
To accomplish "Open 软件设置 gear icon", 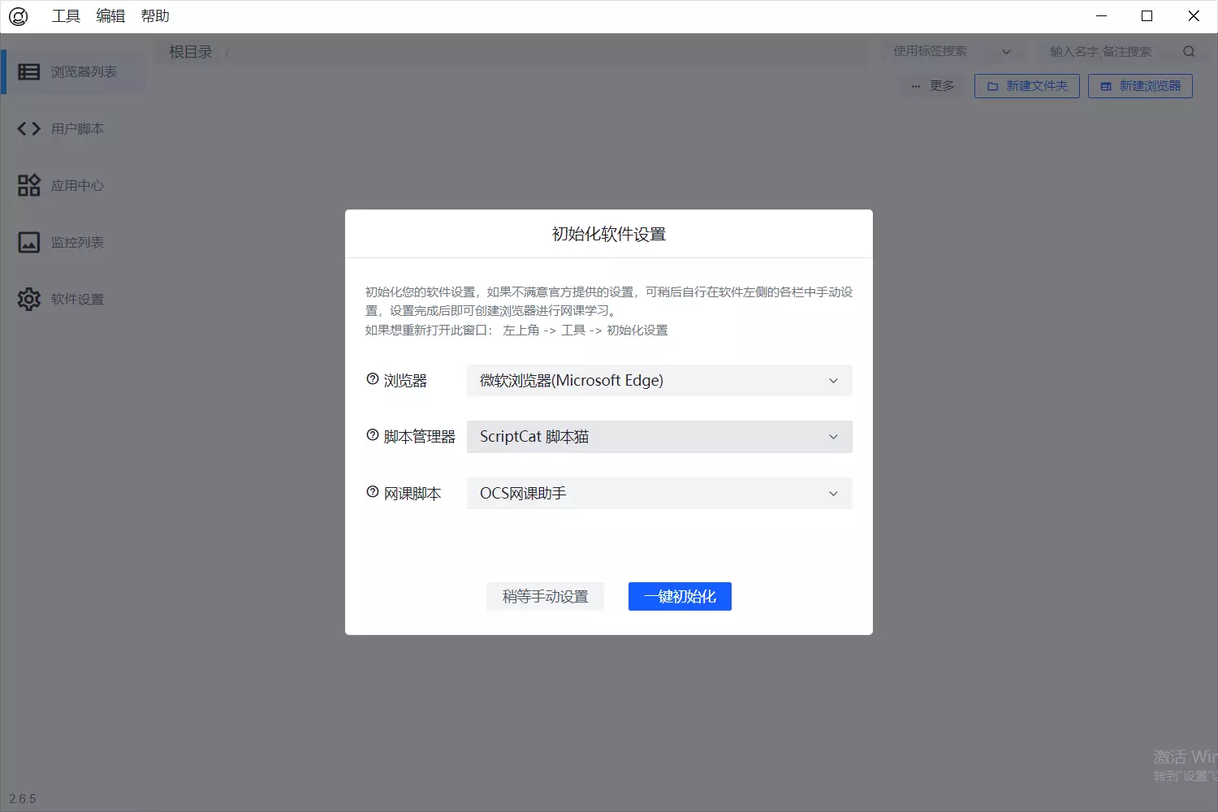I will [x=29, y=299].
